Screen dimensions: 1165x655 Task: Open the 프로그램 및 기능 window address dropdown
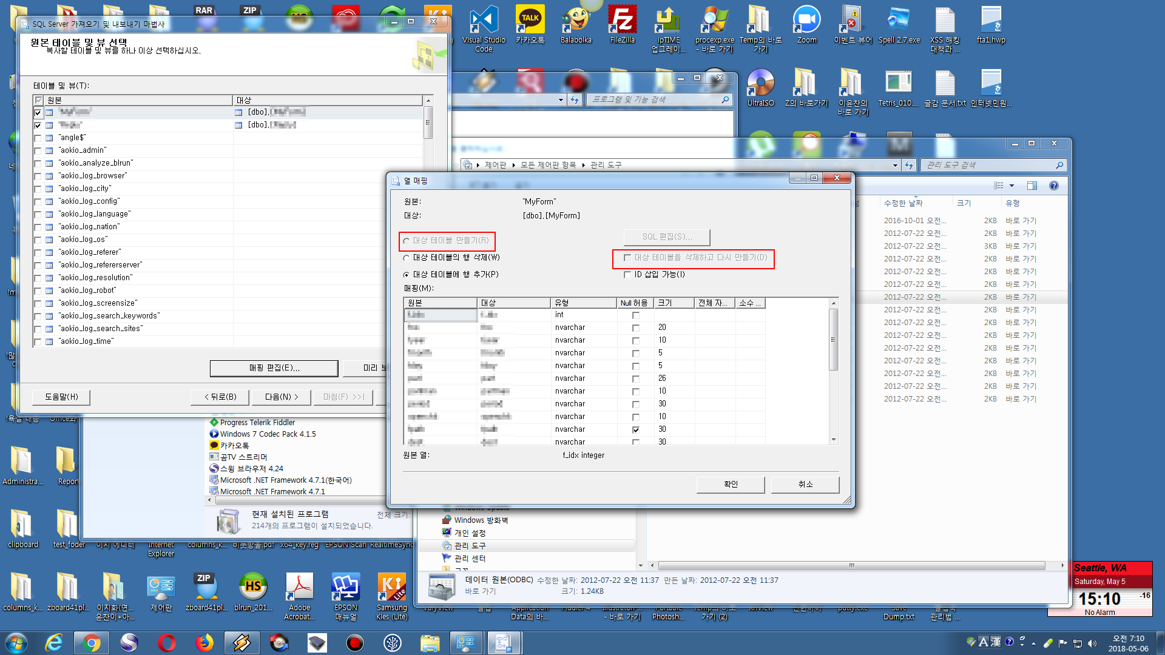coord(561,100)
